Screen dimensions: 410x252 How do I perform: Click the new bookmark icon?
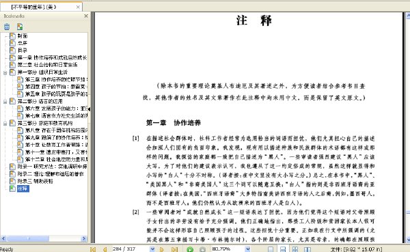[x=20, y=27]
